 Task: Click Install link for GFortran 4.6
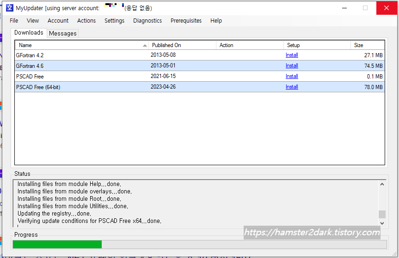[x=292, y=66]
